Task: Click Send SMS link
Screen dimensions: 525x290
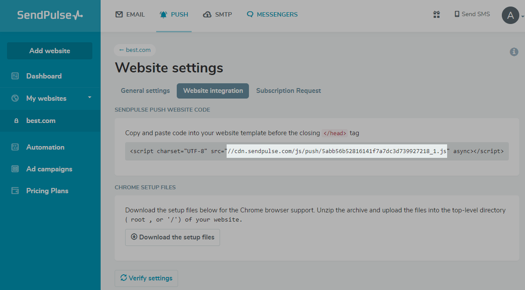Action: point(472,14)
